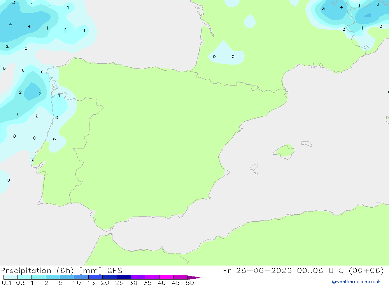
Task: Click the 45–50 mm legend swatch
Action: coord(180,277)
